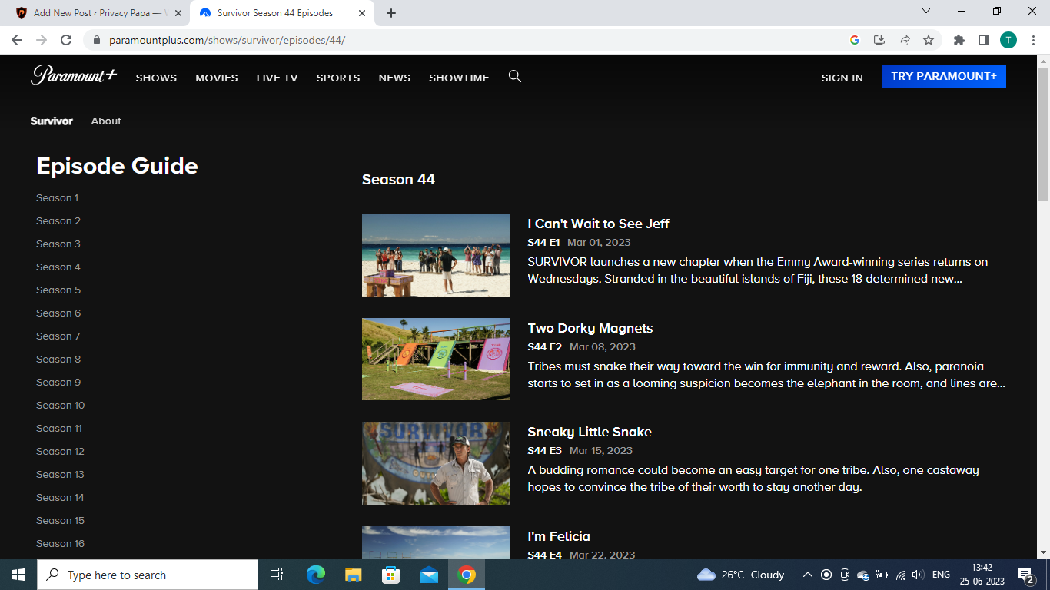Open episode title I Can't Wait to See Jeff
1050x590 pixels.
pyautogui.click(x=598, y=224)
